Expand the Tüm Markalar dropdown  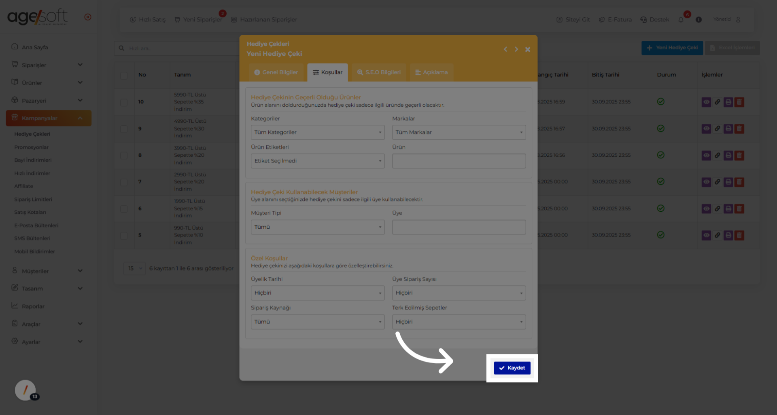459,132
